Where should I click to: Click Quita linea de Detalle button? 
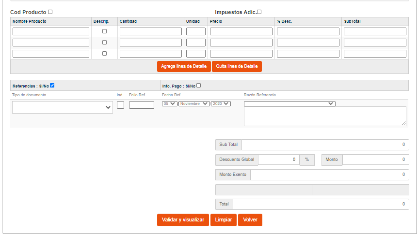[237, 66]
